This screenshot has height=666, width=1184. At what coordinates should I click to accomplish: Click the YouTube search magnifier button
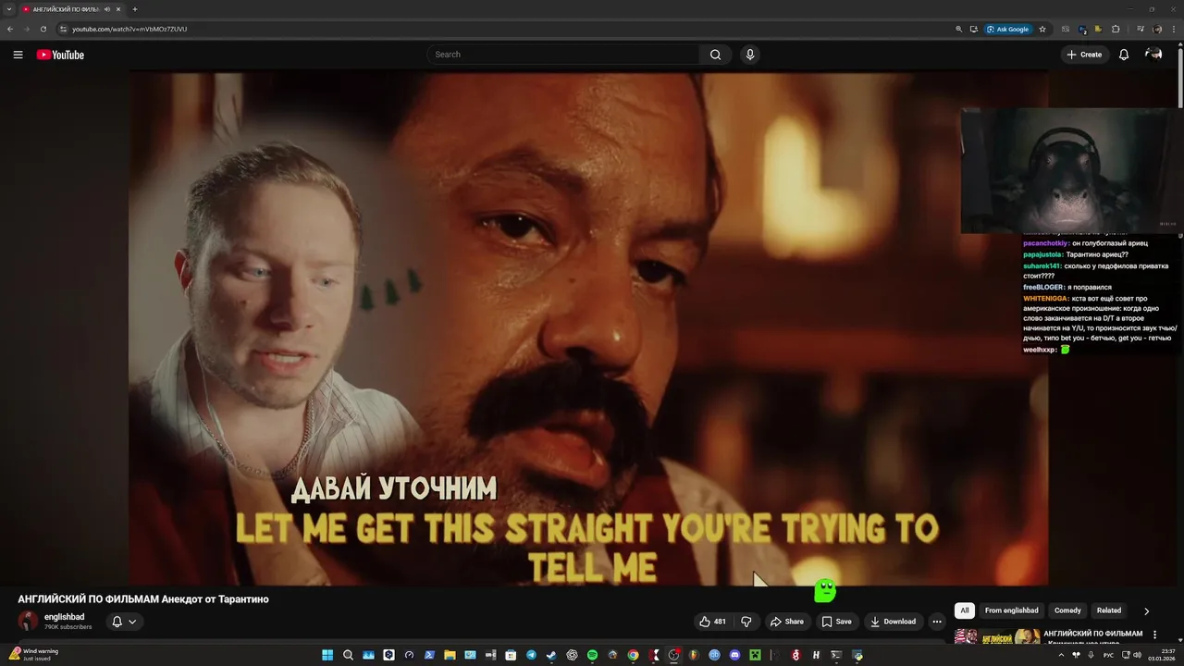[x=715, y=55]
